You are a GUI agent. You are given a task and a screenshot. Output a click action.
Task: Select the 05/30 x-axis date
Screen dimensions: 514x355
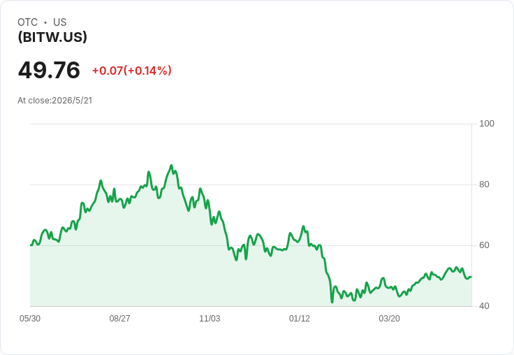click(30, 319)
